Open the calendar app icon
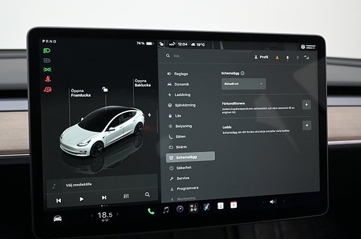The height and width of the screenshot is (239, 361). 234,205
